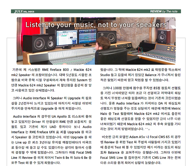Viewport: 192px width, 166px height.
Task: Click paragraph starting "Audio Interface 의 경우엔 UA Apollo"
Action: pyautogui.click(x=51, y=140)
